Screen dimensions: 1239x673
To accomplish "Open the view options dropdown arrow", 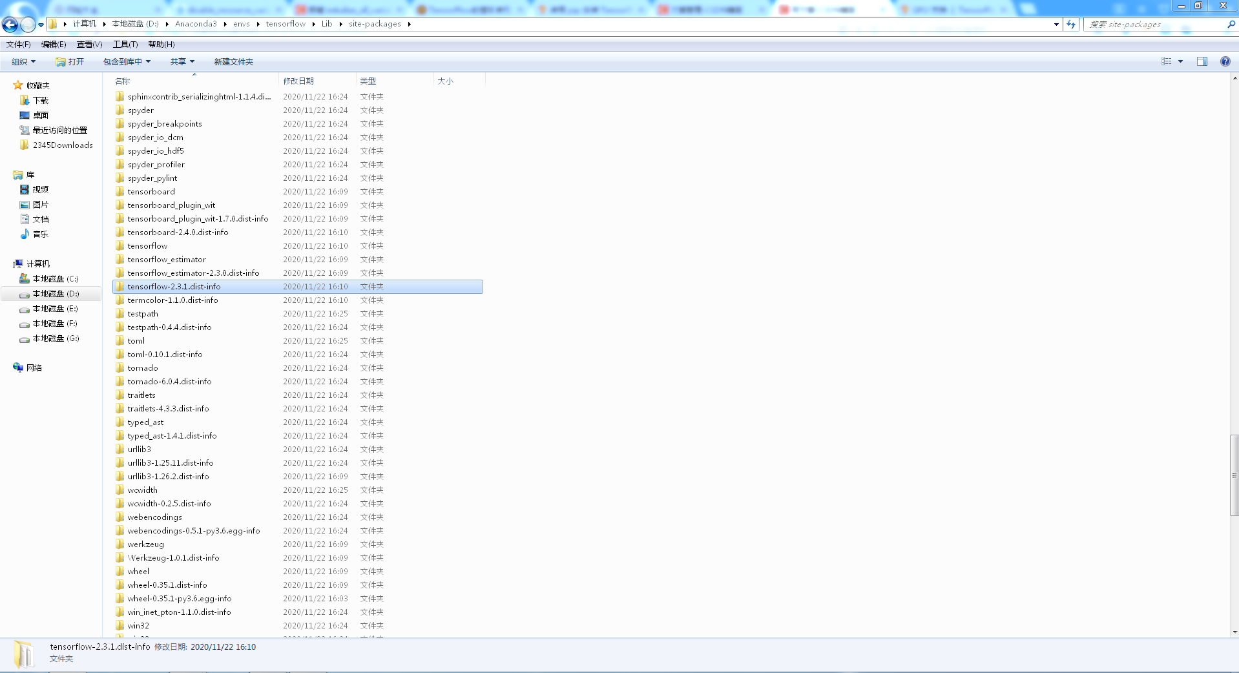I will pos(1180,61).
